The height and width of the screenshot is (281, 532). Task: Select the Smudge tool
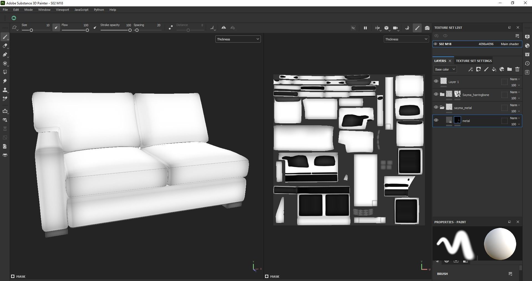pos(5,81)
